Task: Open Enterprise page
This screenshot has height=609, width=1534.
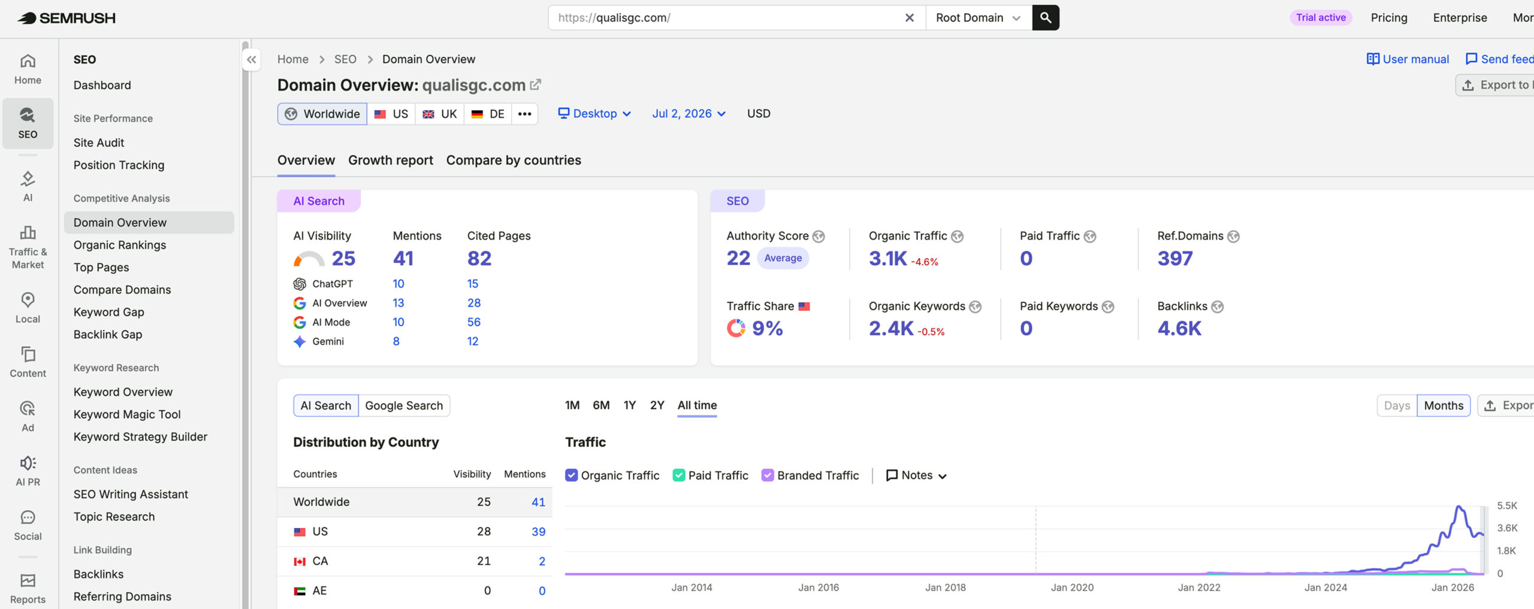Action: coord(1460,18)
